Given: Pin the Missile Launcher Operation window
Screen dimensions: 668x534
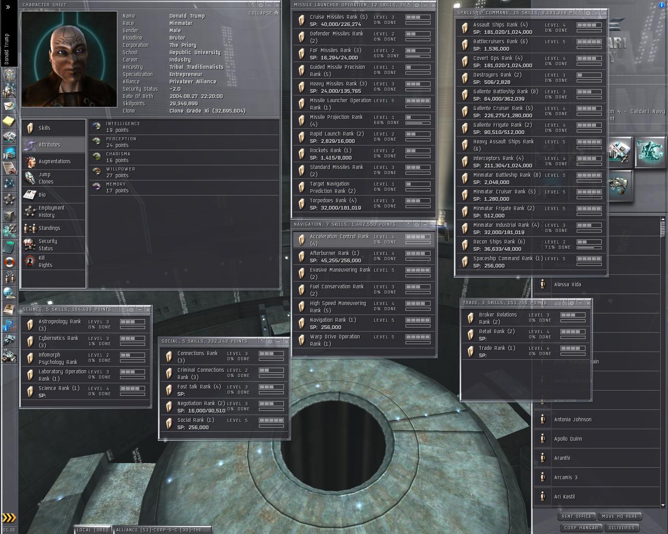Looking at the screenshot, I should (x=416, y=5).
